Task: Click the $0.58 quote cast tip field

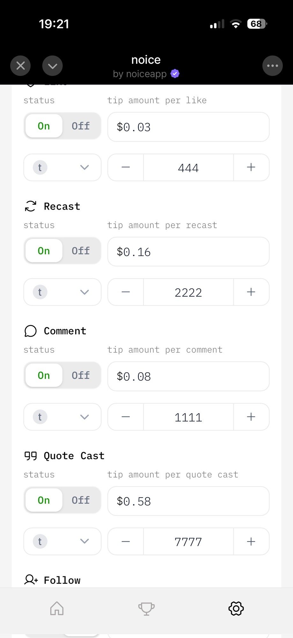Action: click(188, 501)
